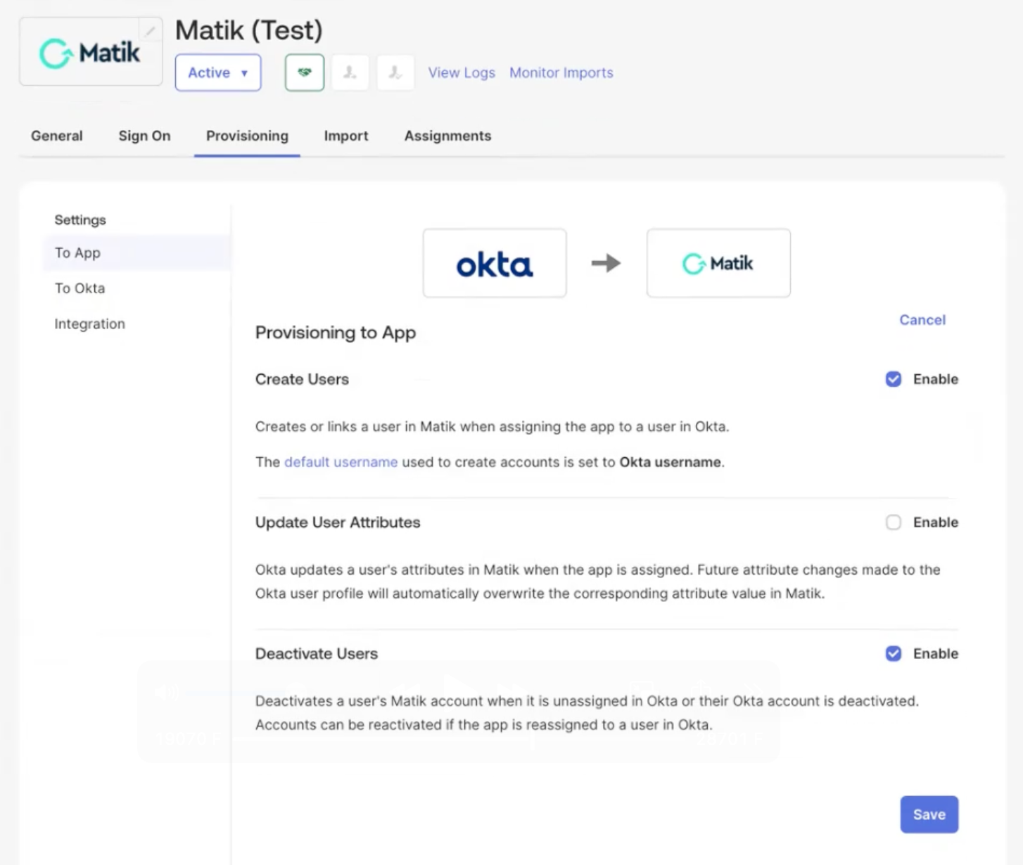1023x865 pixels.
Task: Click the arrow between Okta and Matik
Action: click(606, 263)
